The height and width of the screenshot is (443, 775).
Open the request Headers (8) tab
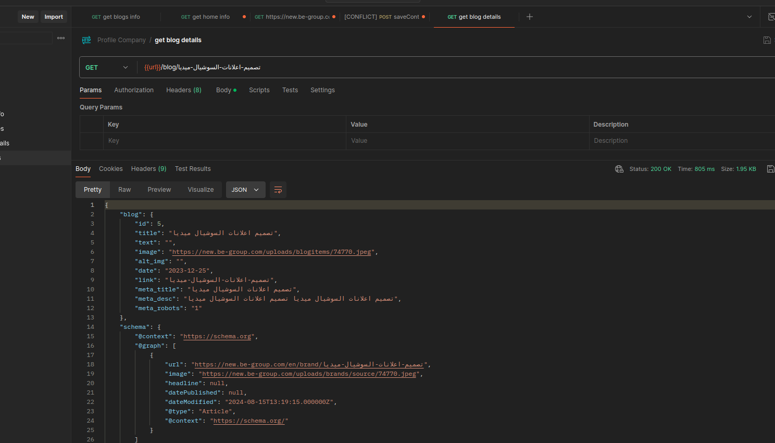[x=183, y=90]
